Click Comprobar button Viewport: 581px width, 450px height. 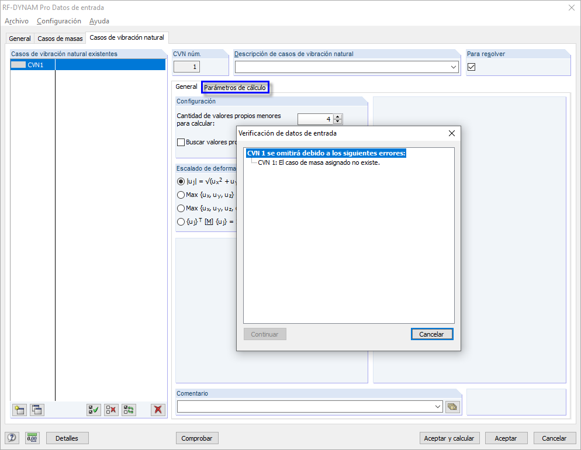(197, 438)
